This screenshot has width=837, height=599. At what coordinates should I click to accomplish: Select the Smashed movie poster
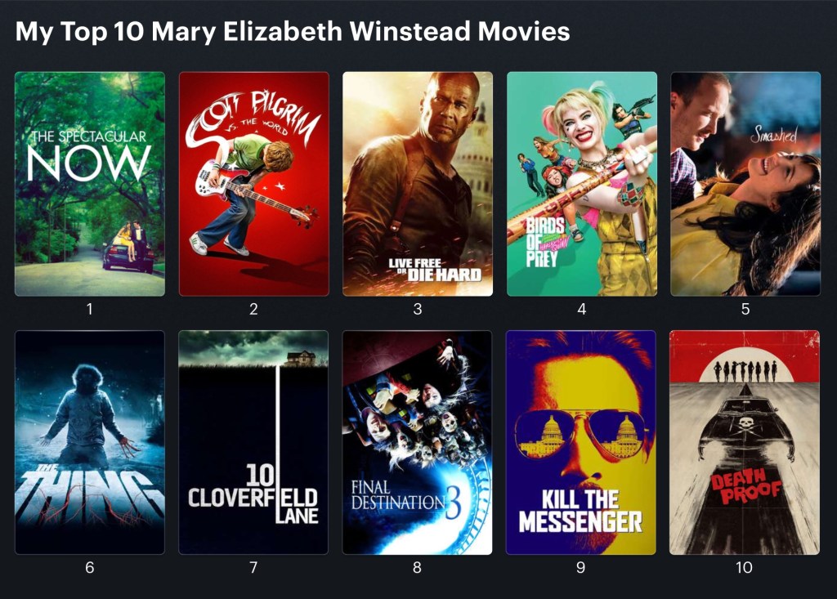coord(745,184)
